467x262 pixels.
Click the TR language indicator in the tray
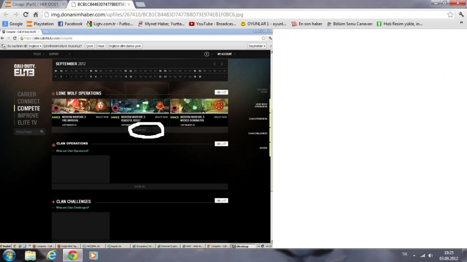click(x=405, y=255)
